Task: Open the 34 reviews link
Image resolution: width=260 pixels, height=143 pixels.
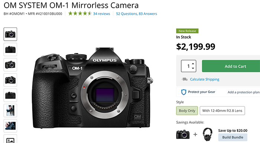Action: pos(101,14)
